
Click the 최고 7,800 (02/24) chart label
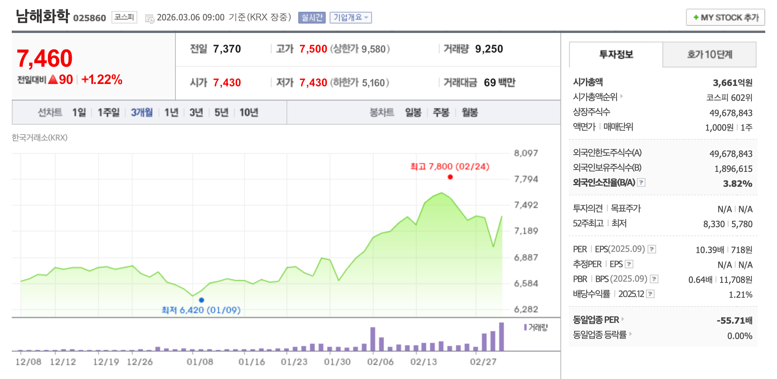(450, 167)
